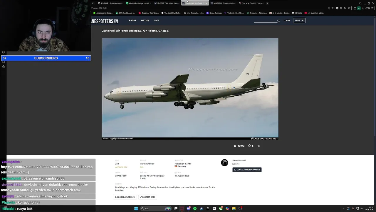The image size is (376, 212).
Task: Switch to the ADS-B Exchange tab
Action: pyautogui.click(x=138, y=3)
